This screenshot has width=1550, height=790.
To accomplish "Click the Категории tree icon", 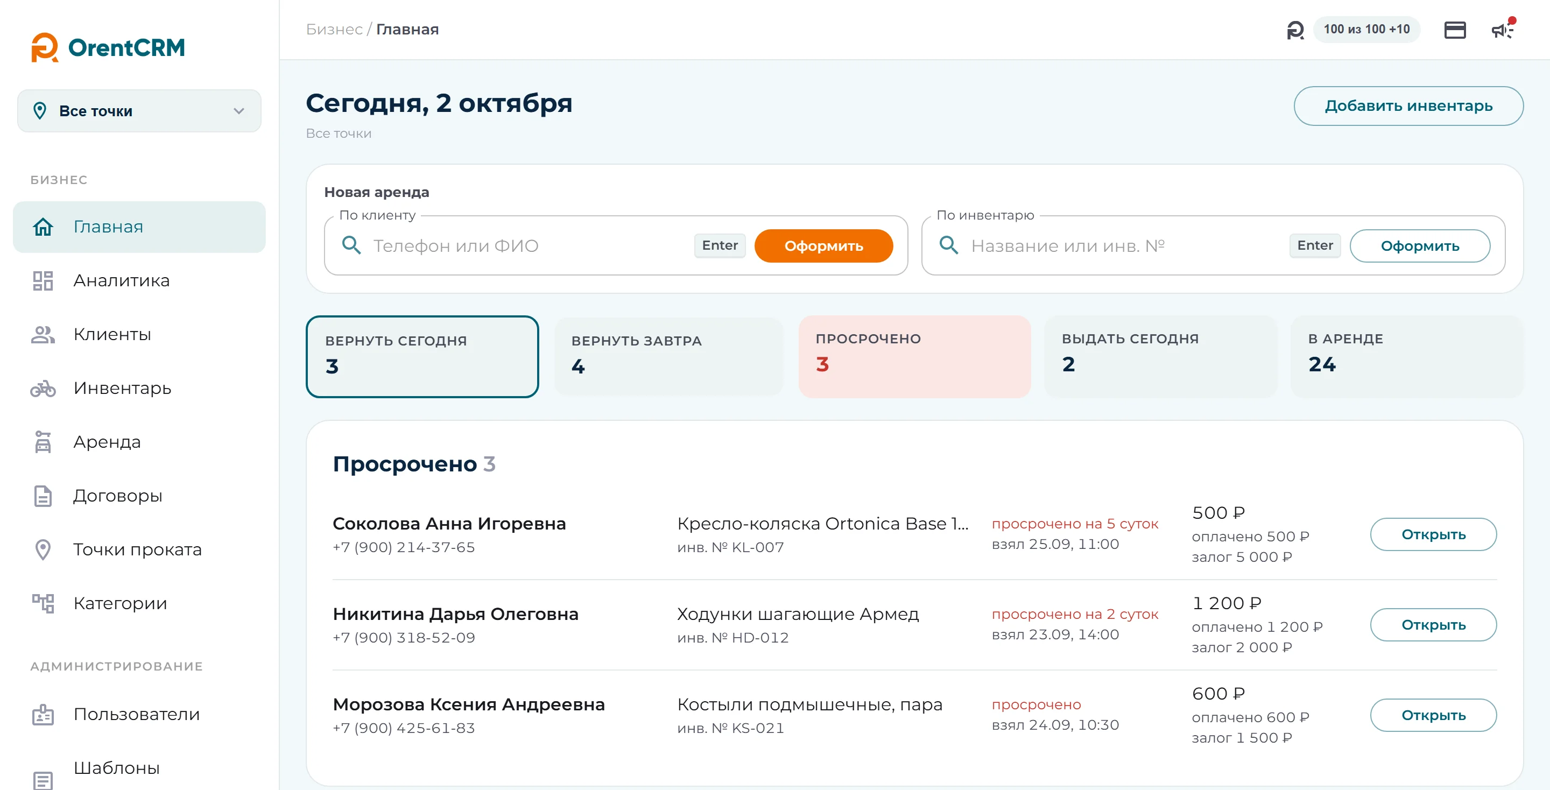I will pos(43,603).
